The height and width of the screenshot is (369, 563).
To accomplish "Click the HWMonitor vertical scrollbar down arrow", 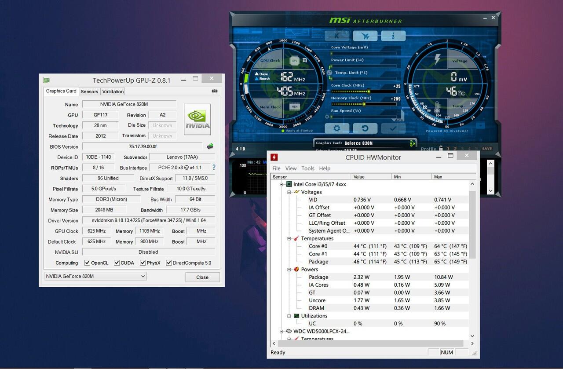I will coord(472,336).
